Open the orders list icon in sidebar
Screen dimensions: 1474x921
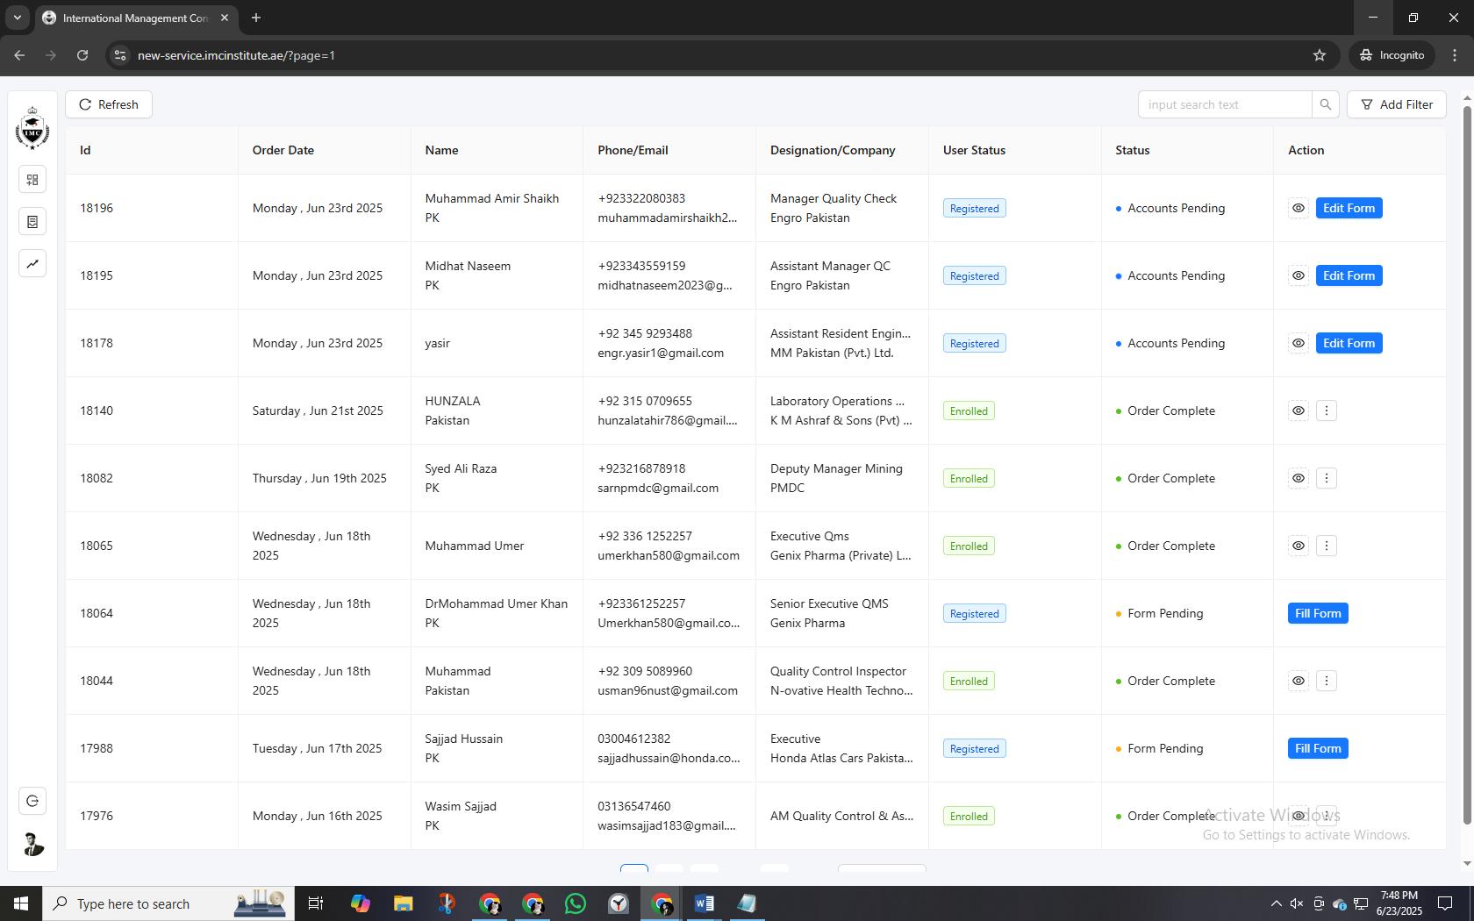(32, 222)
